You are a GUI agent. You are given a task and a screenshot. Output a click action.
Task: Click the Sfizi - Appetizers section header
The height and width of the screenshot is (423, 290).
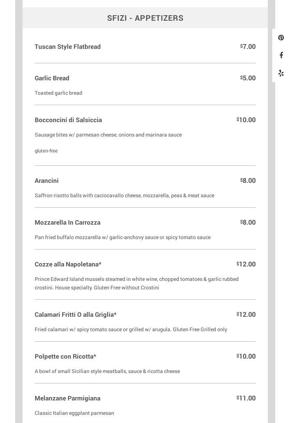145,18
